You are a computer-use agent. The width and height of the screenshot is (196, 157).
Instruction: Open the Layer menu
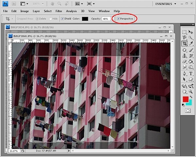36,11
